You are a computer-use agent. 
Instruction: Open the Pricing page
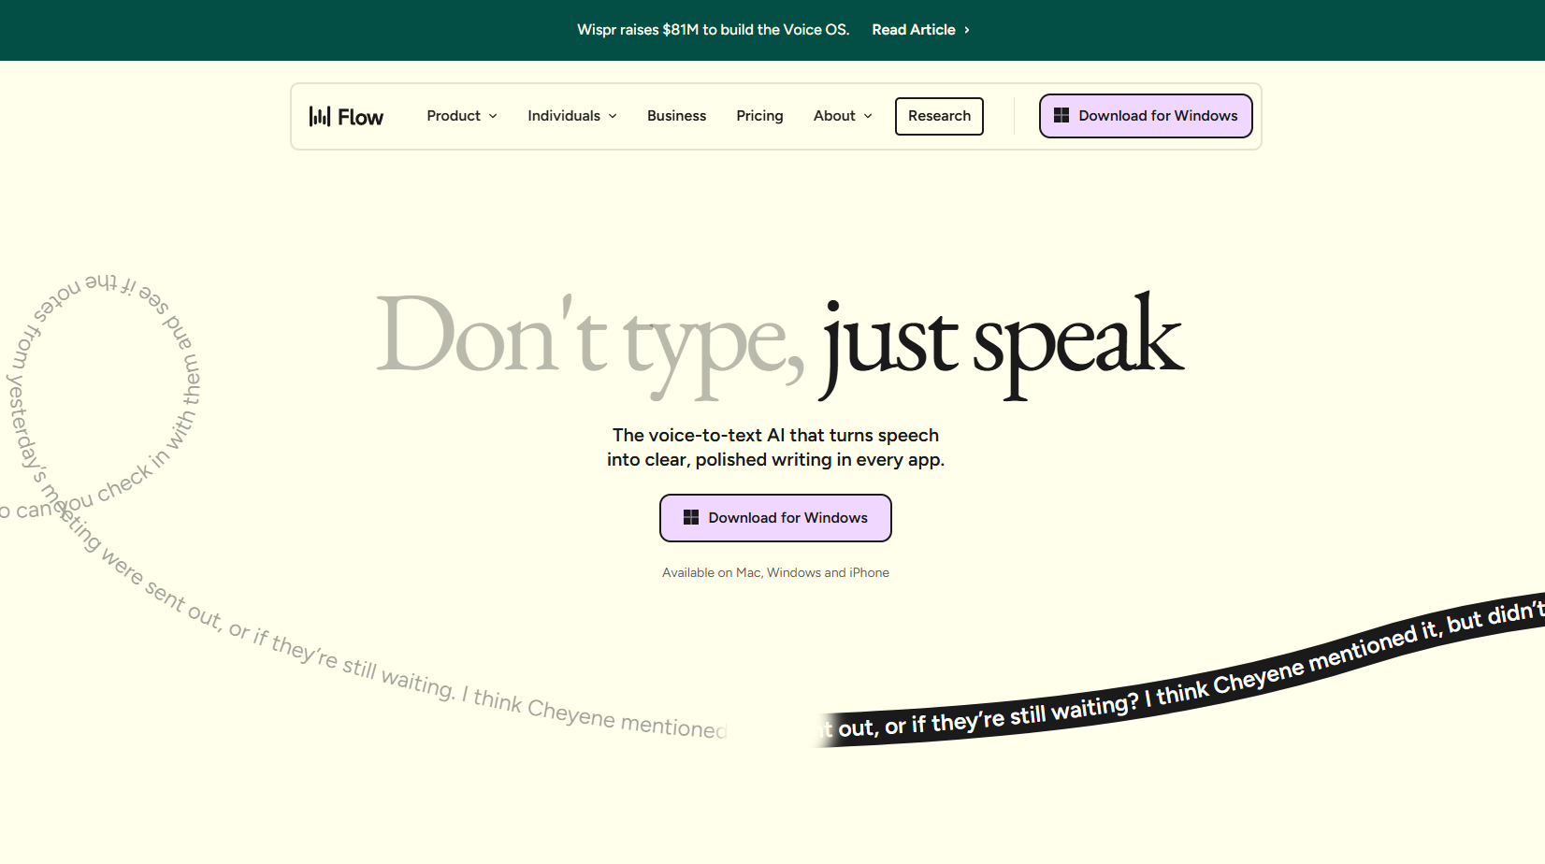[759, 116]
